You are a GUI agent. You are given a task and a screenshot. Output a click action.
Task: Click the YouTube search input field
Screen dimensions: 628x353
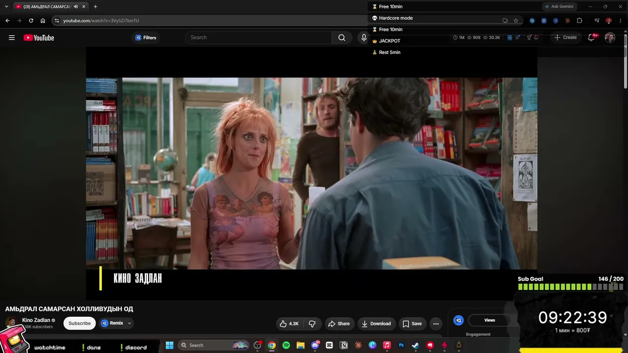click(259, 38)
